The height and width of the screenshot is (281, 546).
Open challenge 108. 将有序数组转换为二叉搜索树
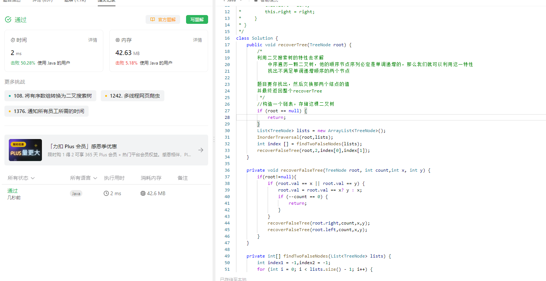click(x=50, y=96)
